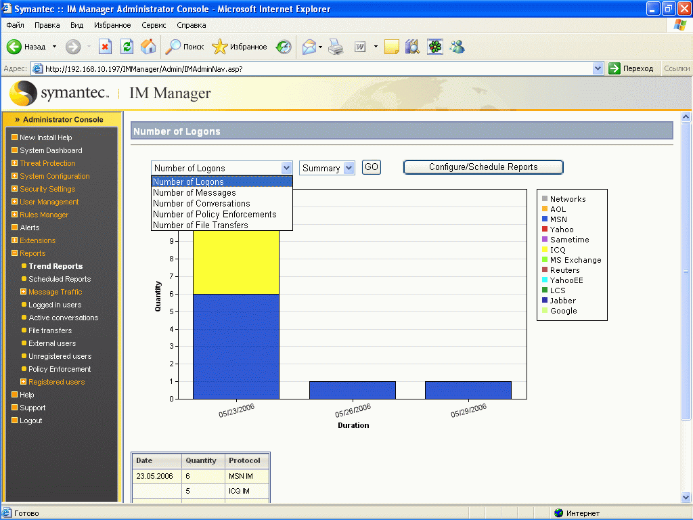
Task: Click the Print toolbar icon
Action: pyautogui.click(x=336, y=47)
